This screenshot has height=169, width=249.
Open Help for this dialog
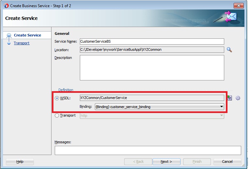(x=20, y=162)
